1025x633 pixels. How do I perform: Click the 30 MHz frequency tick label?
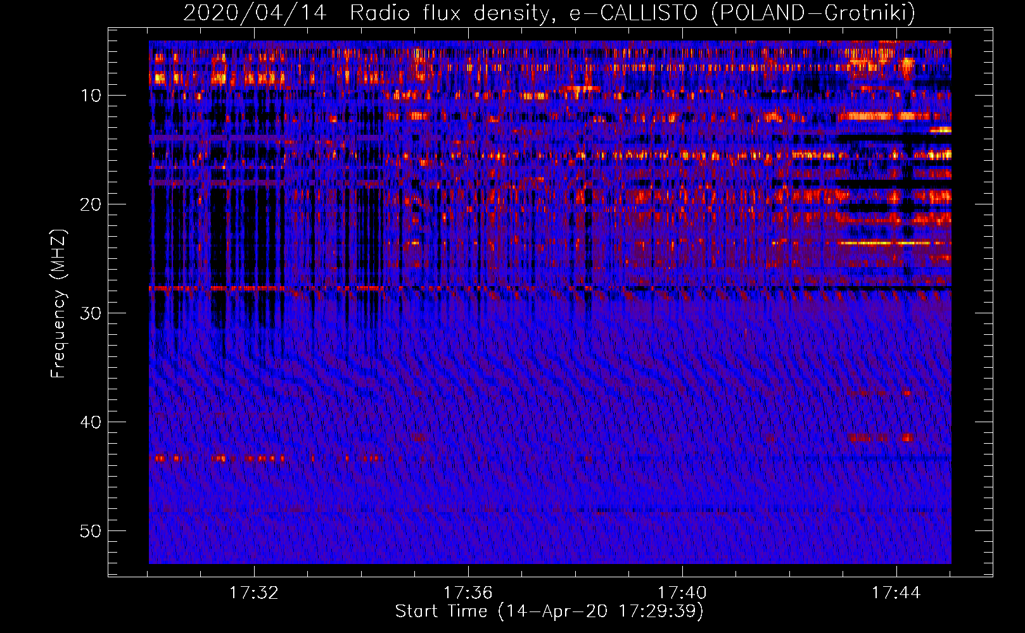pos(91,313)
